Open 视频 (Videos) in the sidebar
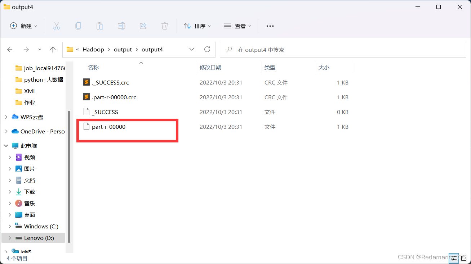The height and width of the screenshot is (264, 471). coord(25,157)
